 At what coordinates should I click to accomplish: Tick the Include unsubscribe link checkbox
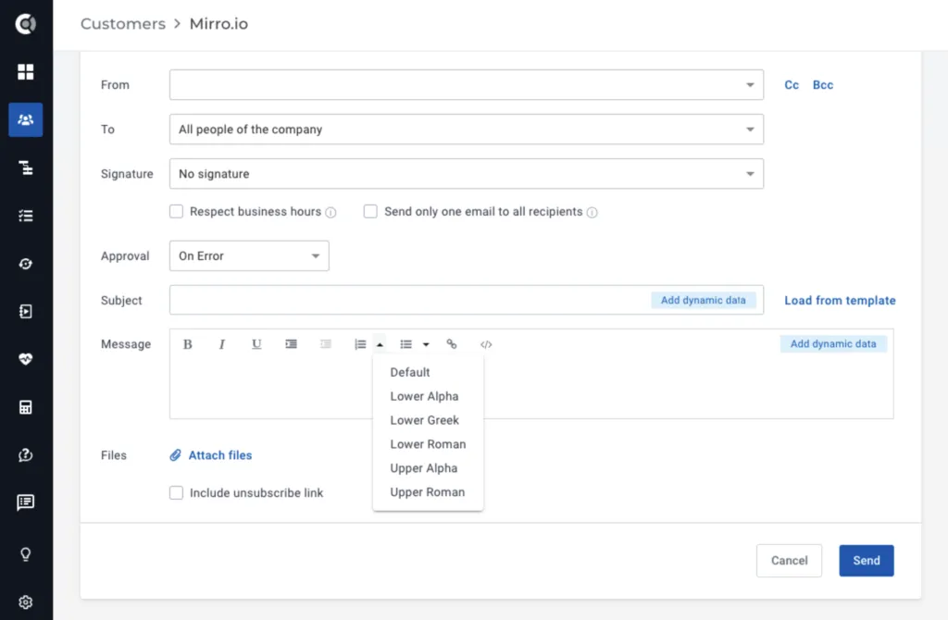[176, 493]
